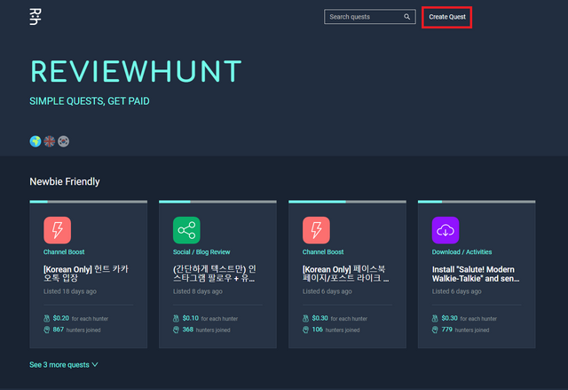This screenshot has width=568, height=390.
Task: Click the chevron next to See 3 more quests
Action: tap(95, 364)
